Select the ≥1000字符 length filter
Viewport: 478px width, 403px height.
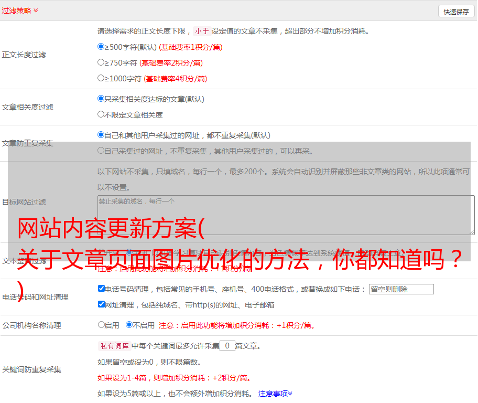point(101,78)
